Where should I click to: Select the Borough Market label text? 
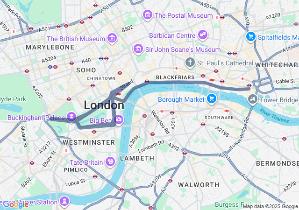181,99
